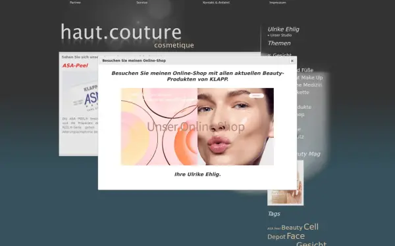
Task: Select the Face tag
Action: pos(296,236)
